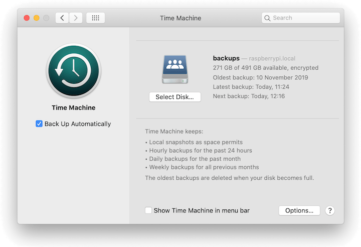The width and height of the screenshot is (361, 247).
Task: Open the Select Disk… dialog
Action: point(175,97)
